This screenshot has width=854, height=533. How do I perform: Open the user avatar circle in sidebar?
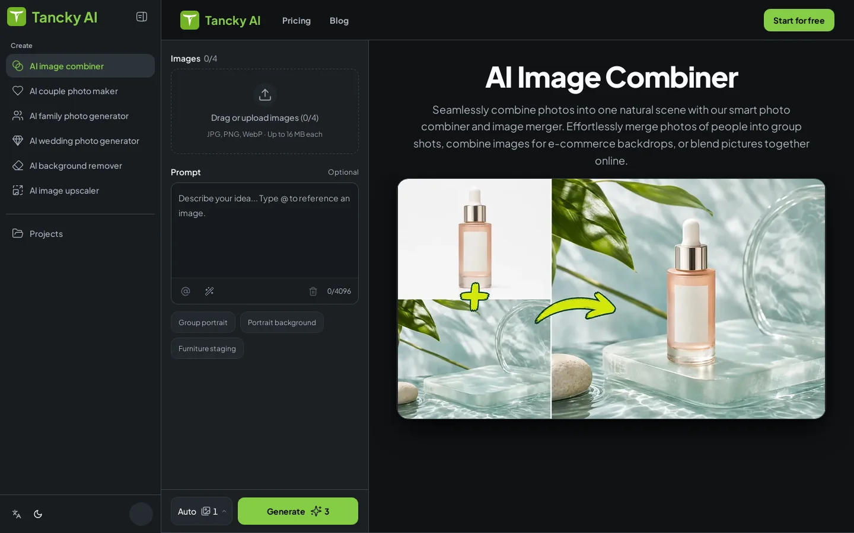[x=141, y=514]
